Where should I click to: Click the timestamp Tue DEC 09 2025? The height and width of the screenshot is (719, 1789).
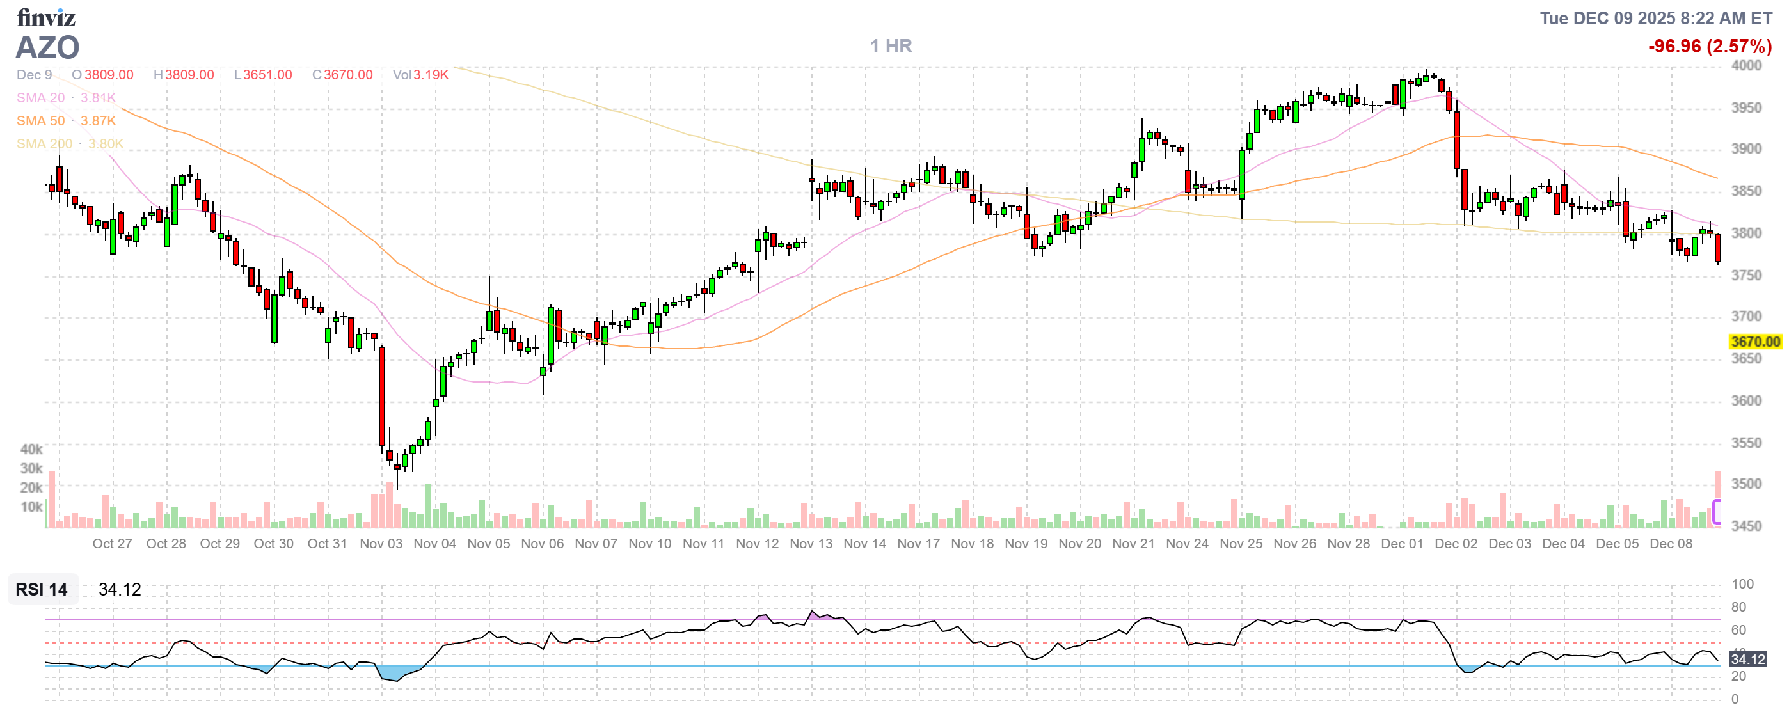(x=1655, y=18)
